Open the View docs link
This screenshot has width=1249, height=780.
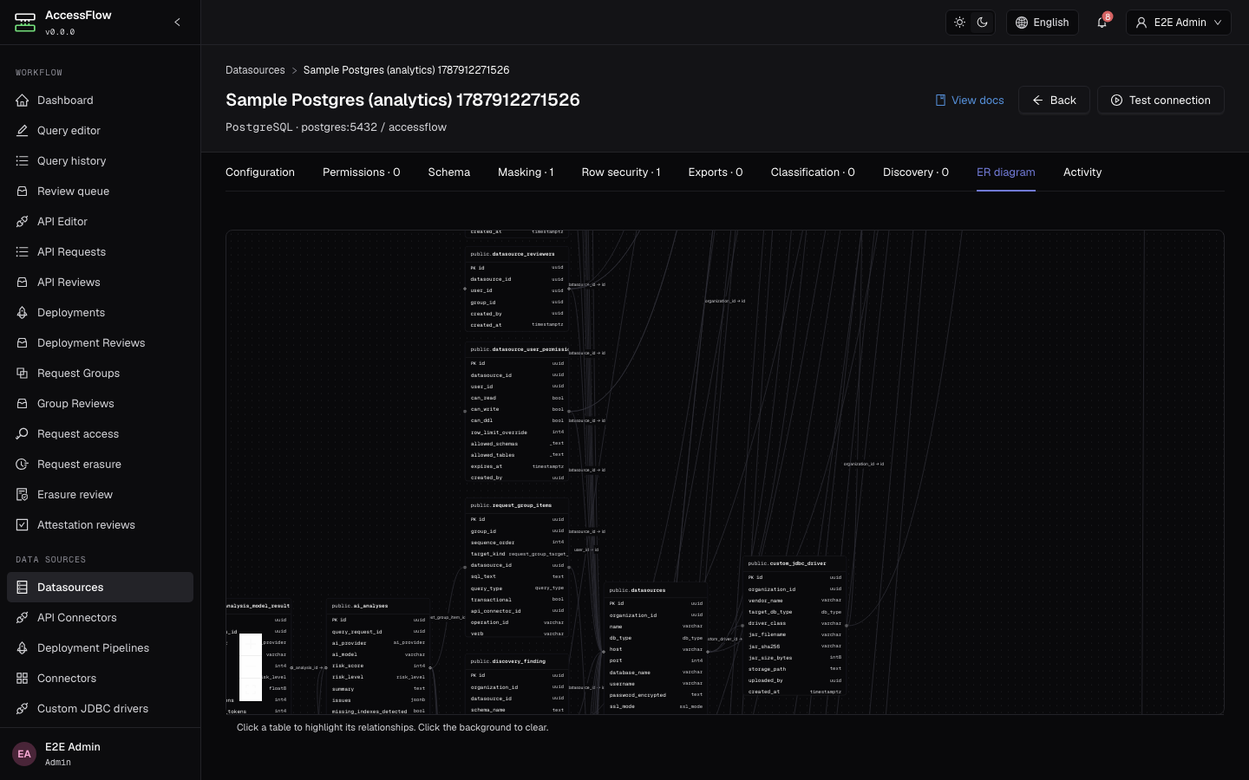970,101
